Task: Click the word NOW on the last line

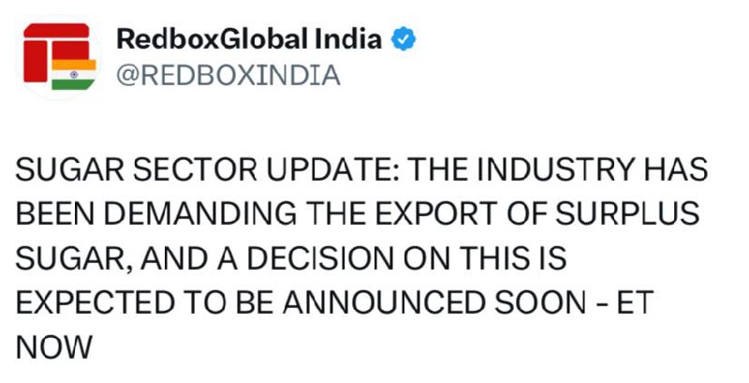Action: (54, 347)
